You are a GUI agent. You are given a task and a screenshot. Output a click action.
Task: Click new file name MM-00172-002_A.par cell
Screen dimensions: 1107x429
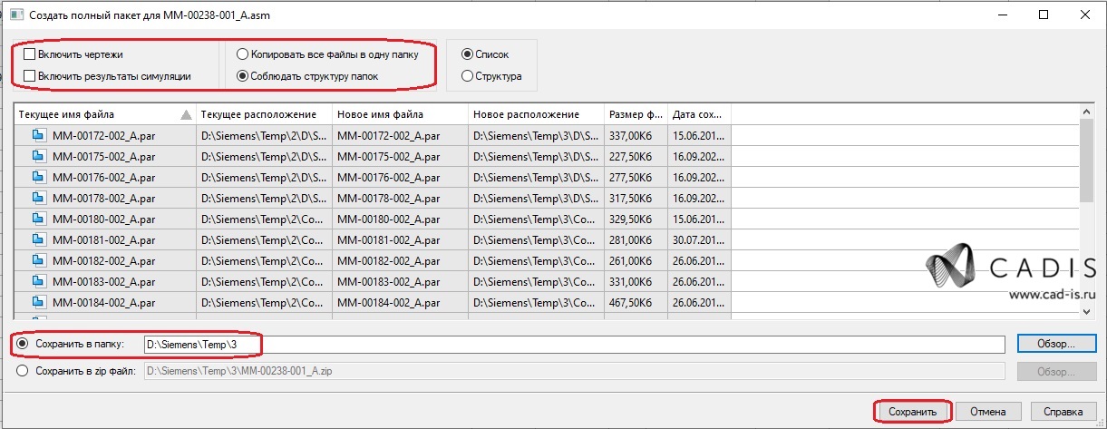(x=400, y=135)
